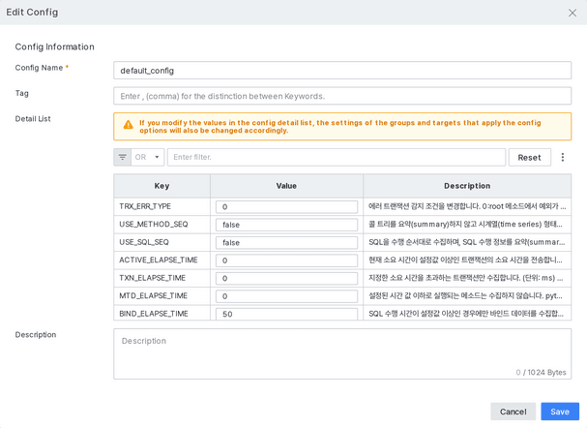587x428 pixels.
Task: Select the TXN_ELAPSE_TIME key cell
Action: pyautogui.click(x=161, y=278)
